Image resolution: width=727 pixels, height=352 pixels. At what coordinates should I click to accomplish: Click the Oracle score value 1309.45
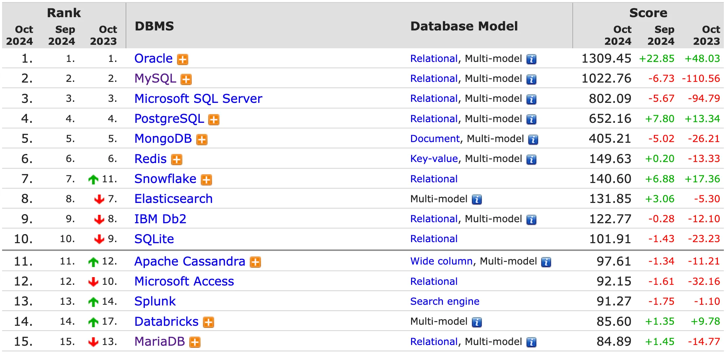point(606,58)
